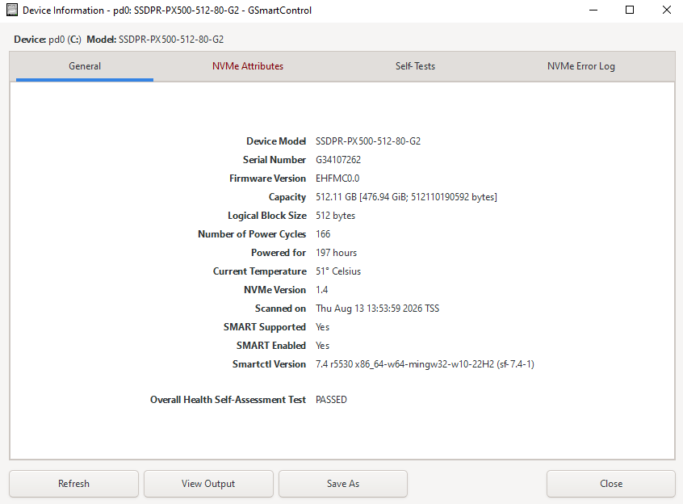This screenshot has height=504, width=683.
Task: Click the GSmartControl title bar icon
Action: click(x=12, y=10)
